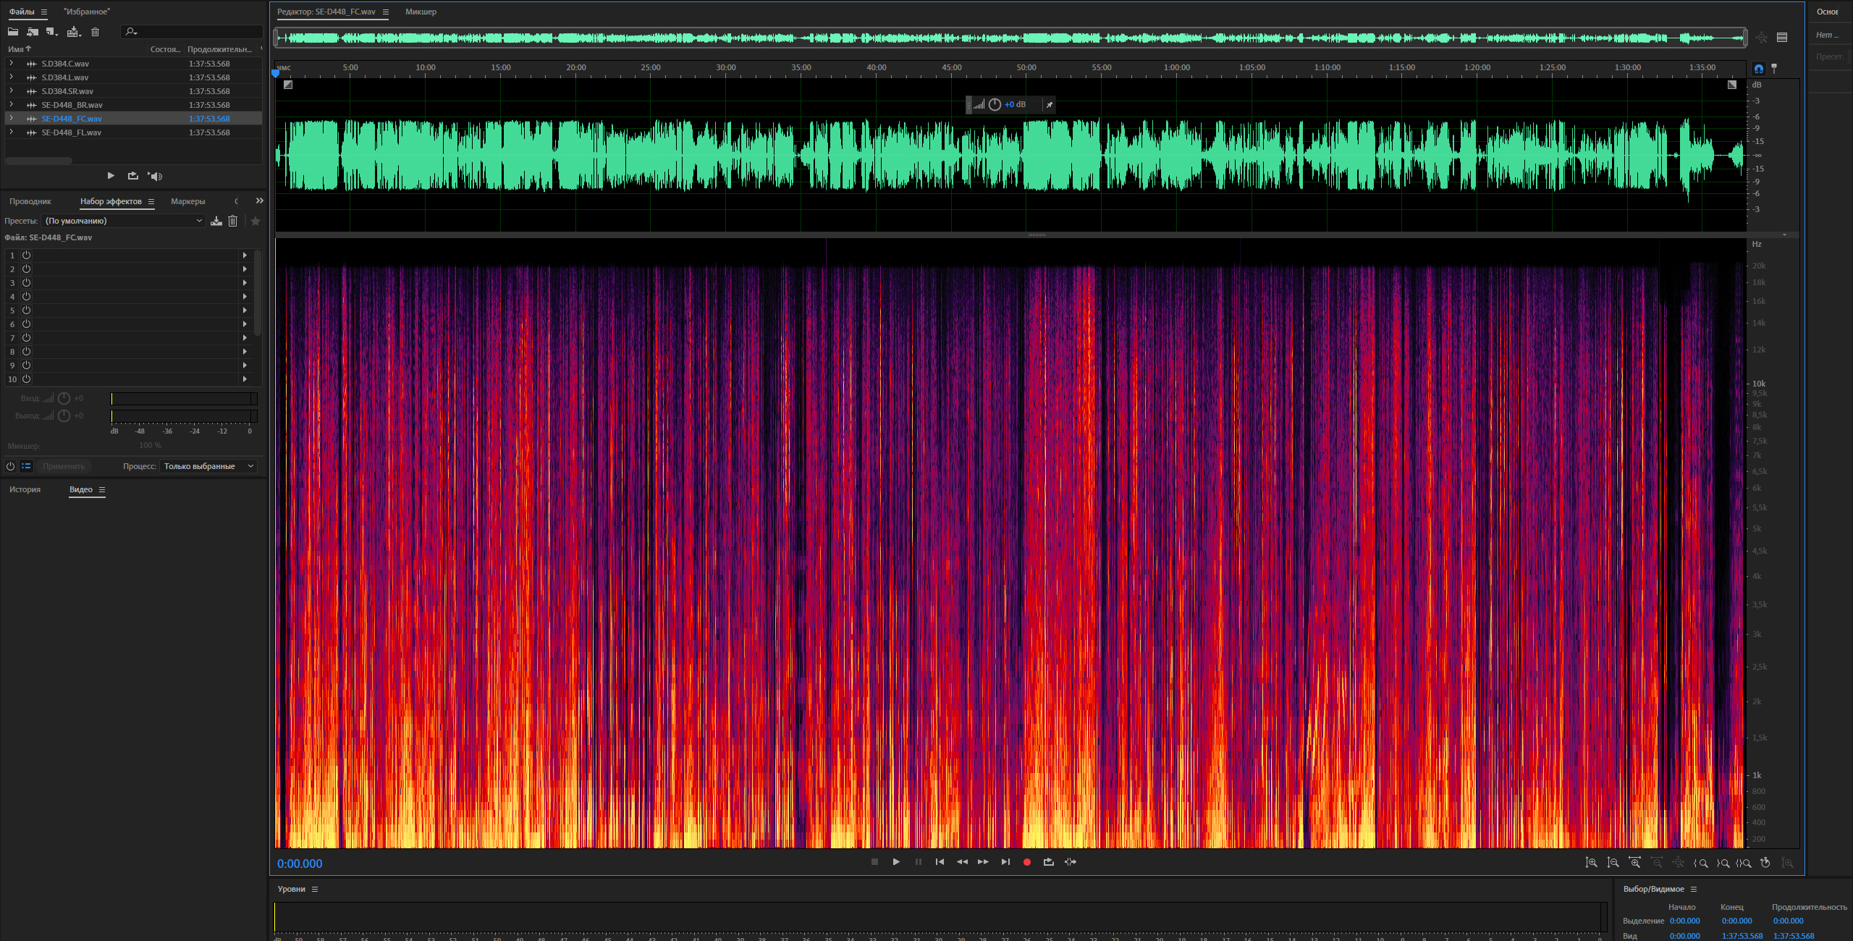This screenshot has height=941, width=1853.
Task: Switch to the Микшер tab
Action: click(421, 12)
